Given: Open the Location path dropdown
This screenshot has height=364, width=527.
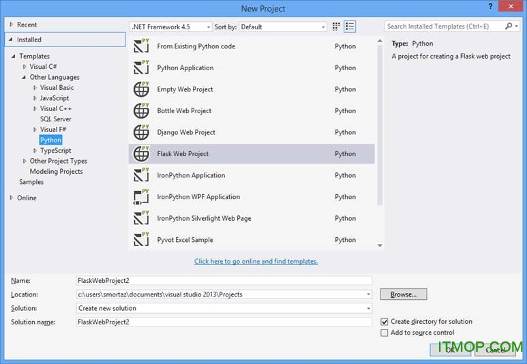Looking at the screenshot, I should [368, 294].
